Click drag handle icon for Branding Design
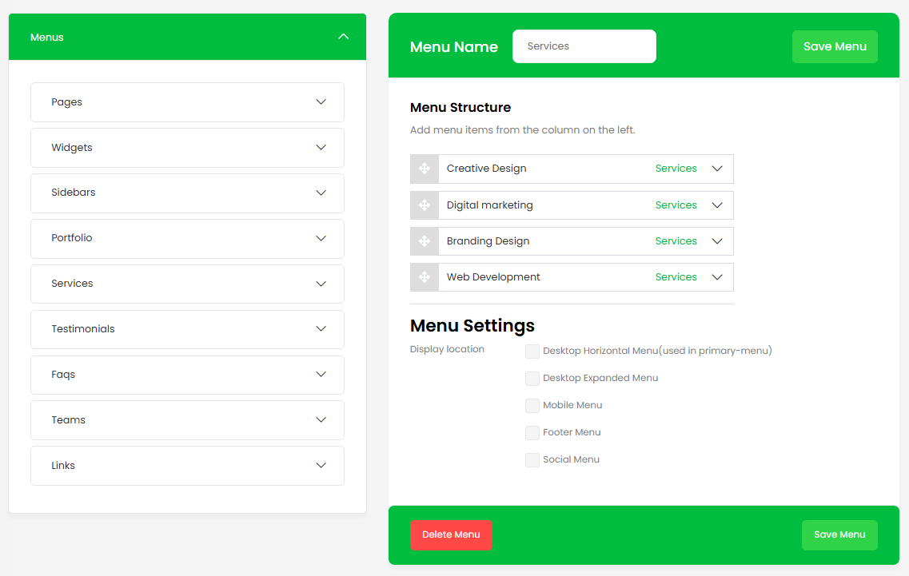 (x=425, y=241)
